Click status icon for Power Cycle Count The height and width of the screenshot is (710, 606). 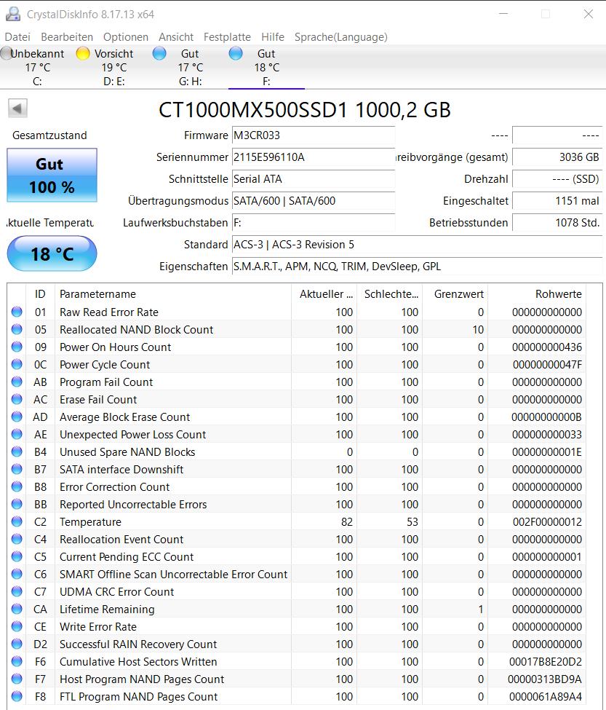click(17, 364)
